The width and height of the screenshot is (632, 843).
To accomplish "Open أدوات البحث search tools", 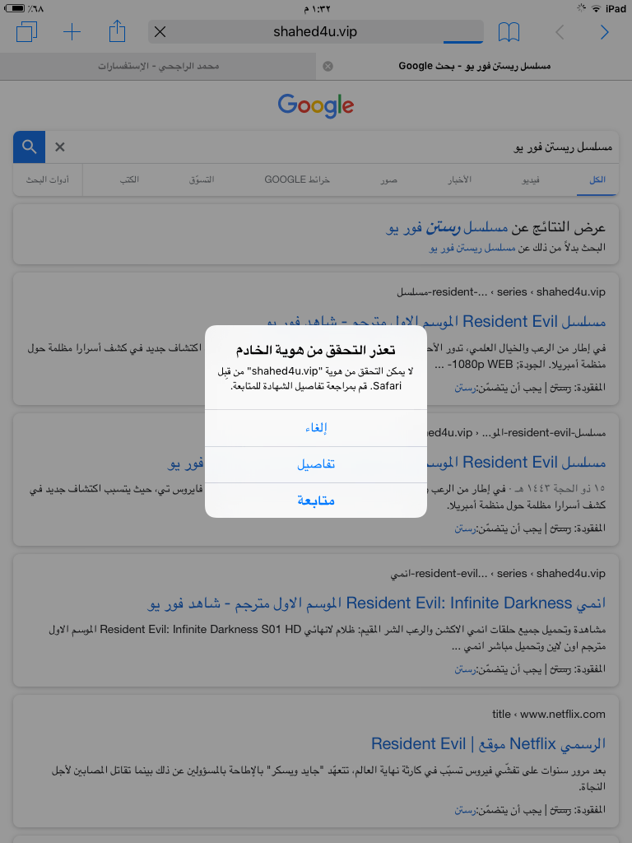I will [48, 179].
